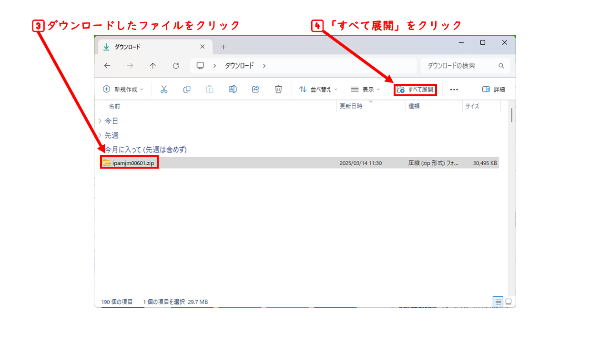Click the PC monitor icon in address bar
Screen dimensions: 610x343
[x=200, y=66]
